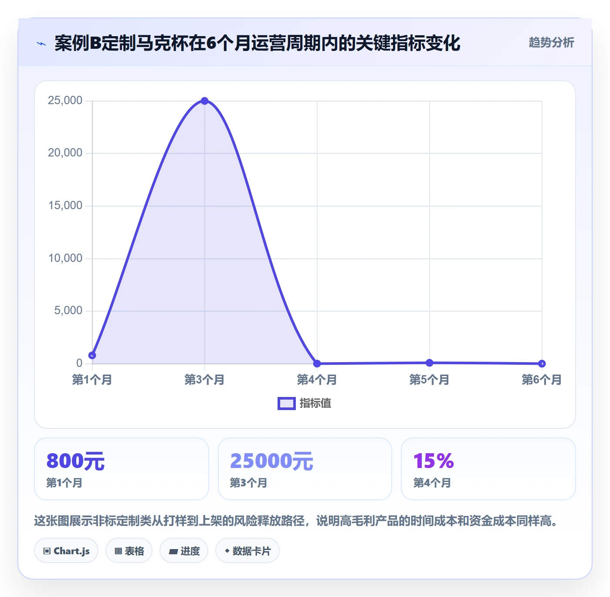The width and height of the screenshot is (610, 597).
Task: Click the 趋势分析 label in the header
Action: 551,42
